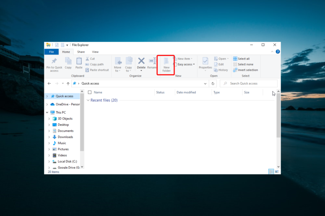Select the Home ribbon tab

pyautogui.click(x=66, y=52)
